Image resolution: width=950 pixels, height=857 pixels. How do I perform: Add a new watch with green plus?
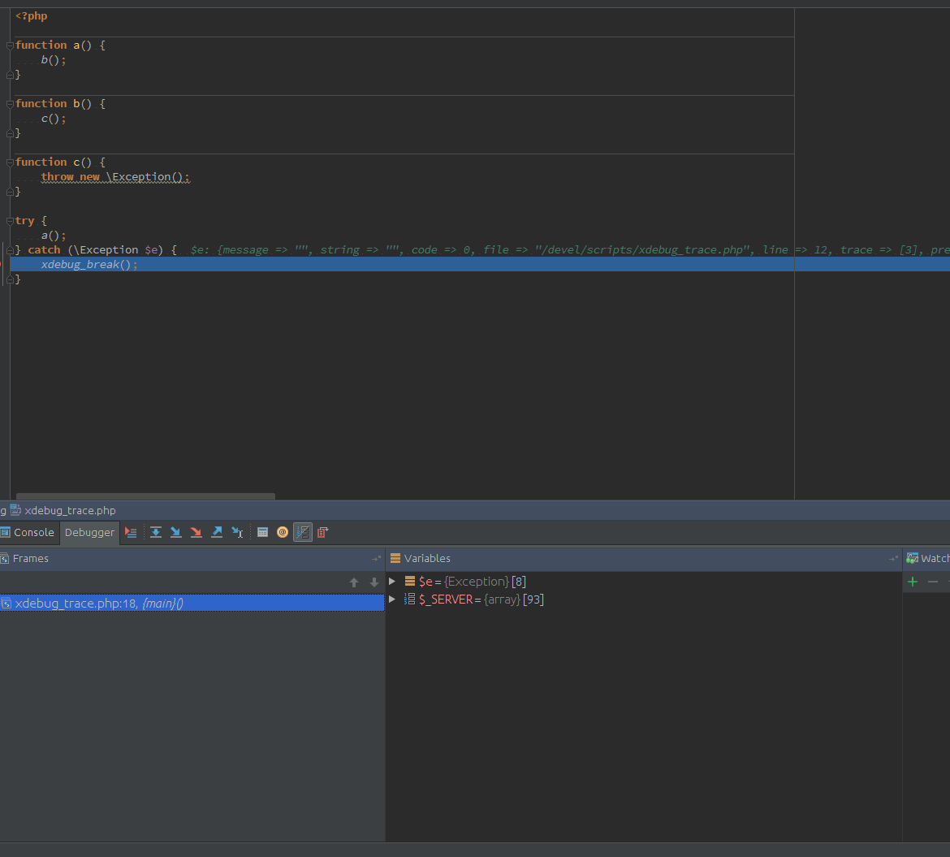point(913,582)
